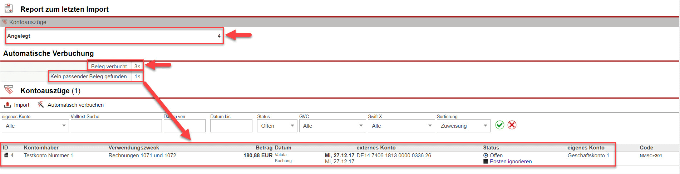The image size is (680, 174).
Task: Click the report clipboard icon beside the title
Action: coord(9,9)
